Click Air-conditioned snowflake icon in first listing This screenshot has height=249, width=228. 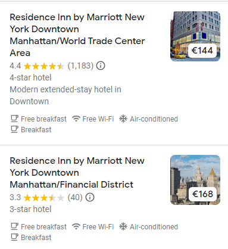coord(123,119)
